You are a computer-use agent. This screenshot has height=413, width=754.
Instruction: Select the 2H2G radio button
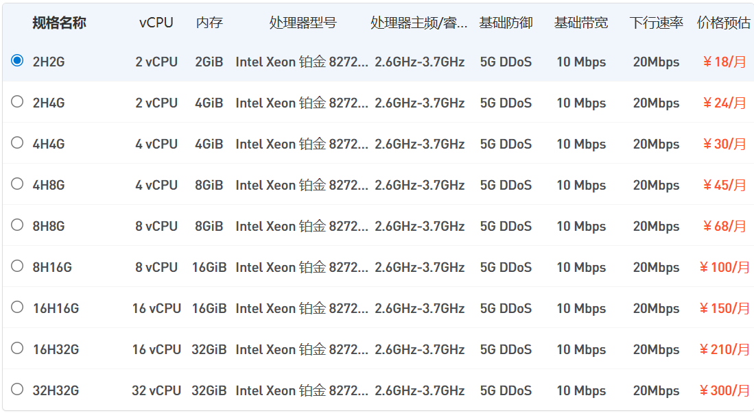[x=17, y=61]
